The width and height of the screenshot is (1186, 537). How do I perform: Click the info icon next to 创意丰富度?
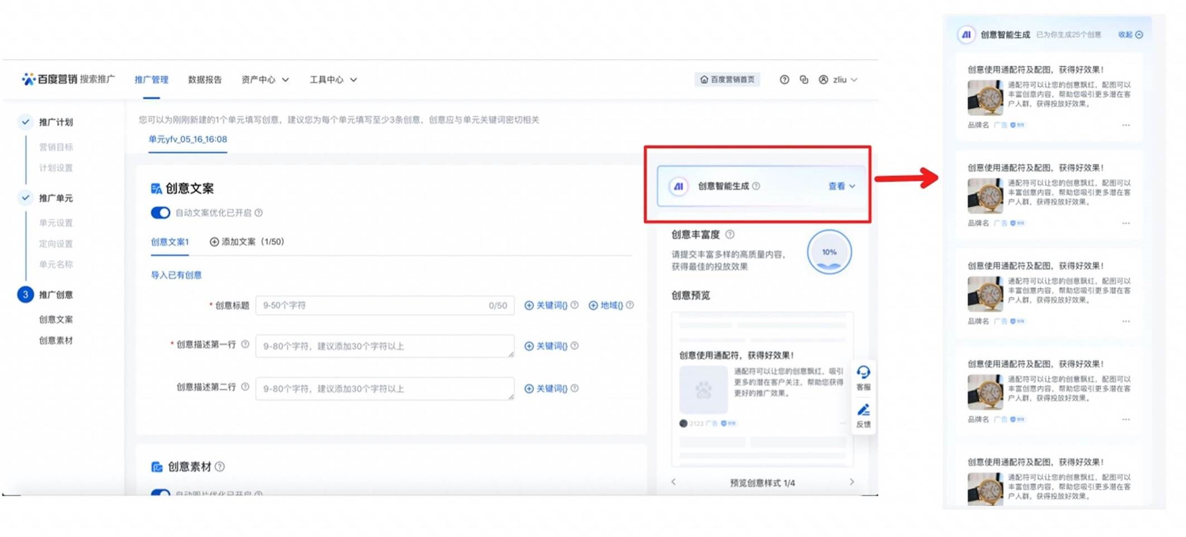[730, 235]
